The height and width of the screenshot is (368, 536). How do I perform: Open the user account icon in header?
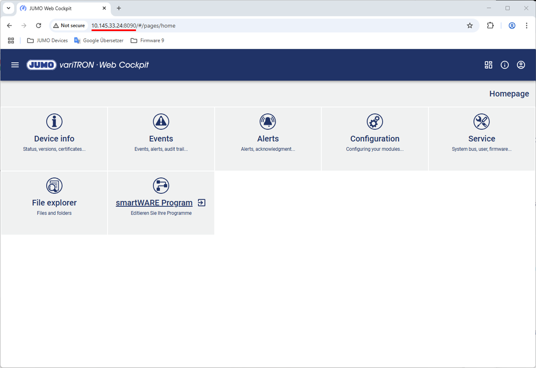[521, 65]
